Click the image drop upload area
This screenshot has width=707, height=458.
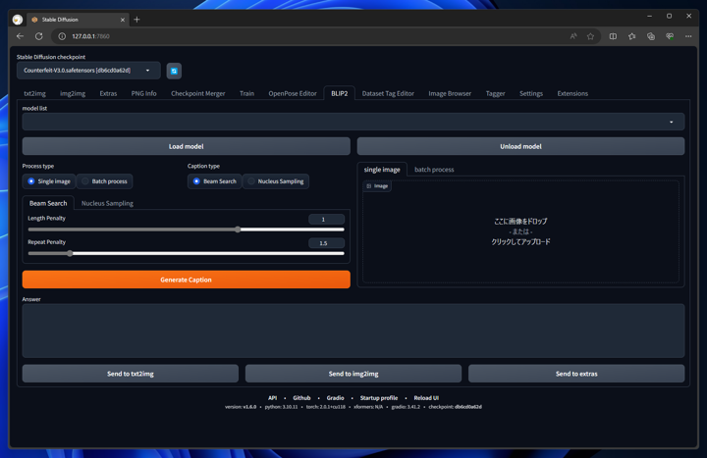520,231
